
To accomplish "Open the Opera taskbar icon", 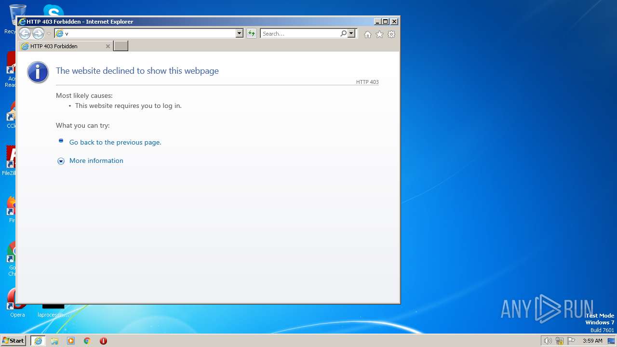I will [103, 341].
